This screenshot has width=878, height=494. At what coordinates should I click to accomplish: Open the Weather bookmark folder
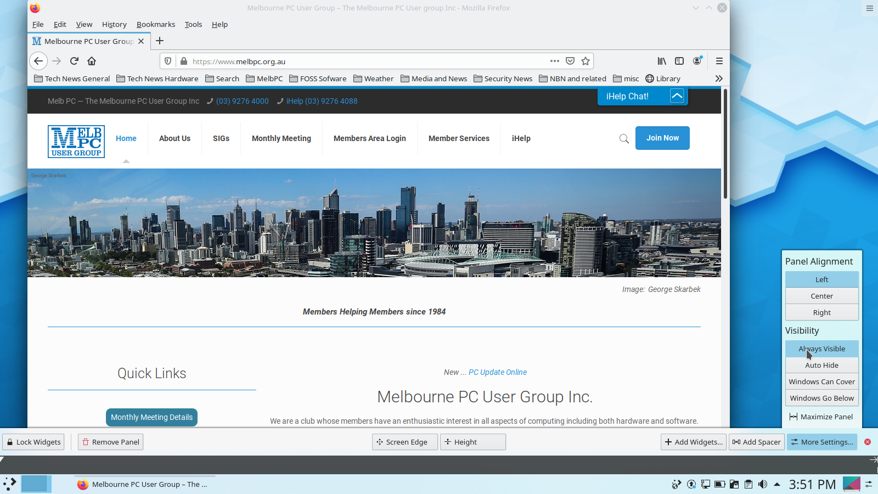pyautogui.click(x=373, y=78)
